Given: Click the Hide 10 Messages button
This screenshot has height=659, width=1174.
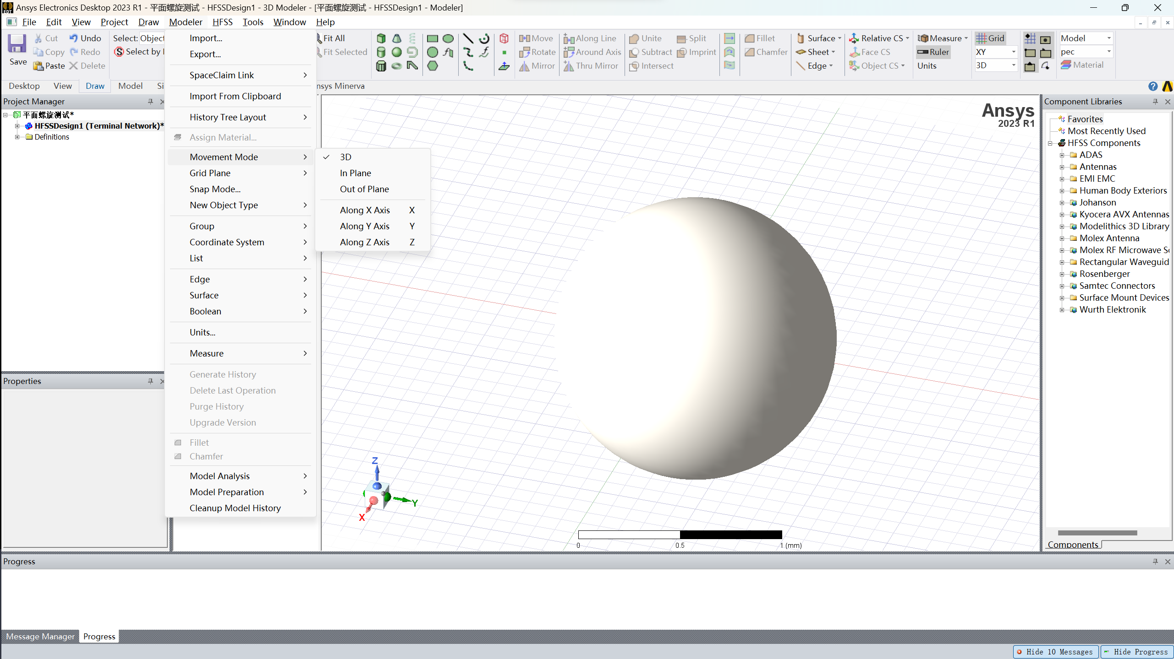Looking at the screenshot, I should tap(1055, 652).
